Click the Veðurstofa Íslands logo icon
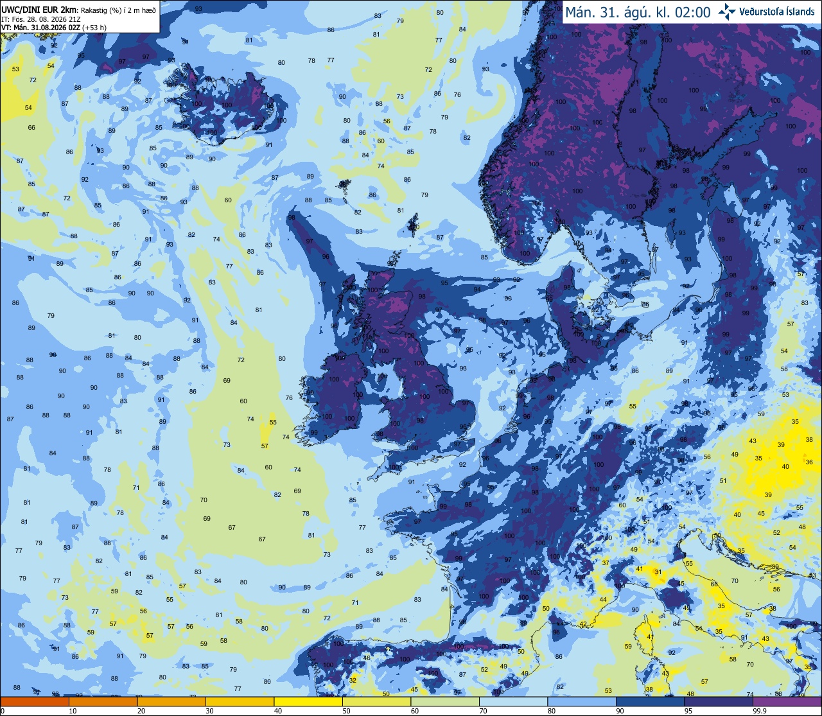This screenshot has height=716, width=822. (727, 11)
